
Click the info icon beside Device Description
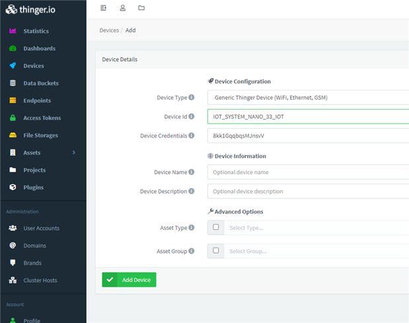coord(192,191)
